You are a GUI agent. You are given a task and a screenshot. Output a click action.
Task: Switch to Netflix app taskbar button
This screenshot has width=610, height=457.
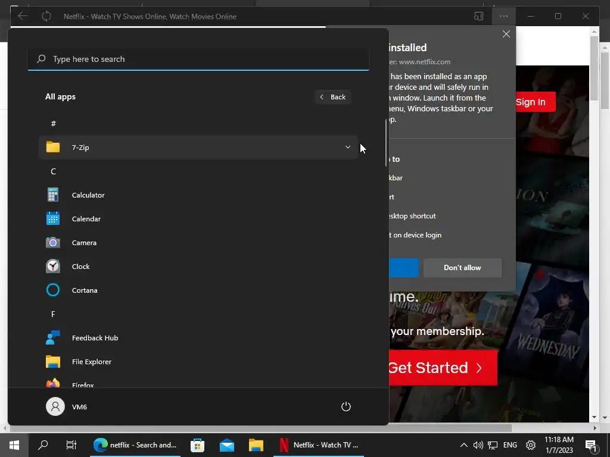pyautogui.click(x=319, y=445)
